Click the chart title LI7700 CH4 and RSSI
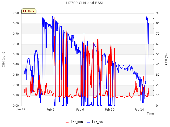 [84, 3]
